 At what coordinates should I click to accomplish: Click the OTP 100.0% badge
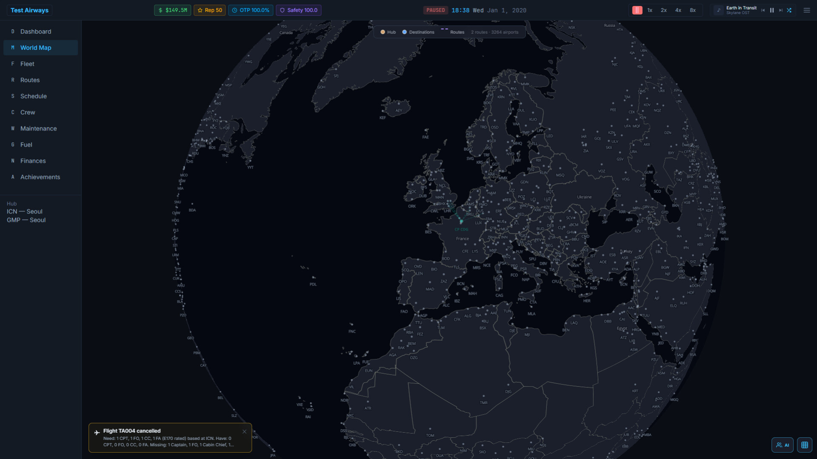251,10
